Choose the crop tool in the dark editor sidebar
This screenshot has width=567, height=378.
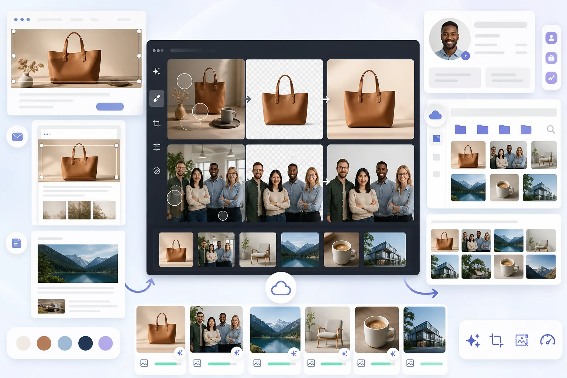(x=157, y=123)
